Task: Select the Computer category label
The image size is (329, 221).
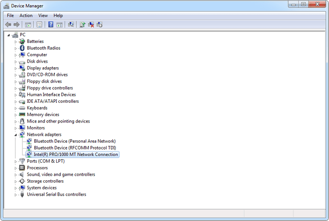Action: (x=37, y=55)
